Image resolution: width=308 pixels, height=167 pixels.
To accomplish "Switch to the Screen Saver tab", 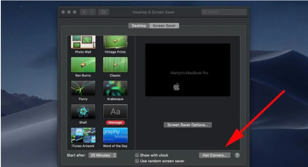I will pos(164,26).
